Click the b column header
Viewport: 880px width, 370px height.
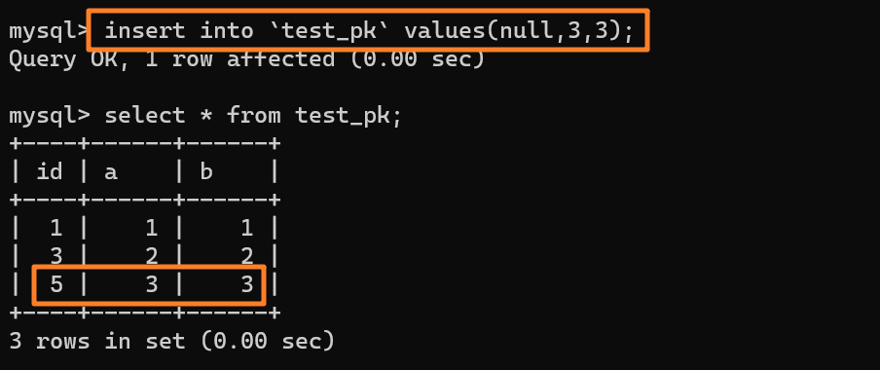click(x=206, y=171)
